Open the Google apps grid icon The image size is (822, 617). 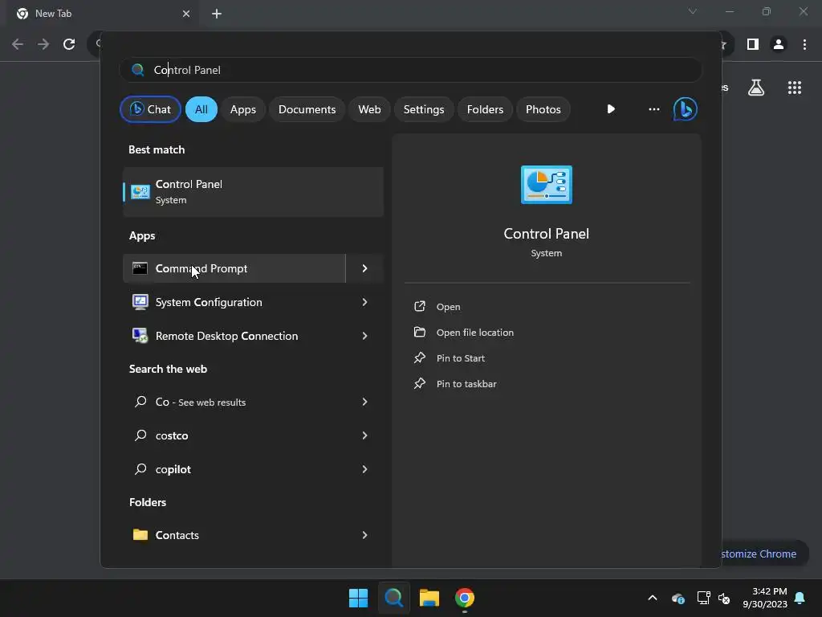click(x=795, y=88)
